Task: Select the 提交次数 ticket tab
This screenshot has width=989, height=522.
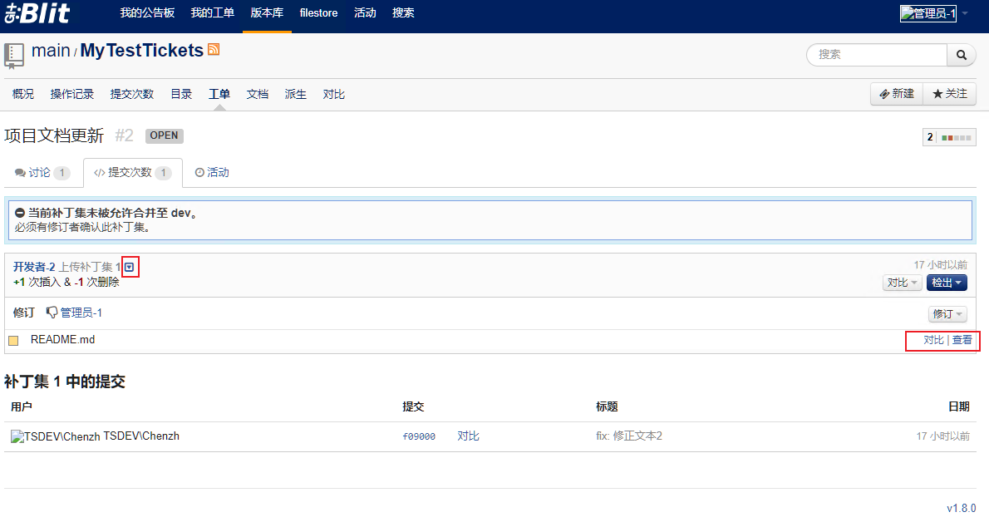Action: click(x=132, y=172)
